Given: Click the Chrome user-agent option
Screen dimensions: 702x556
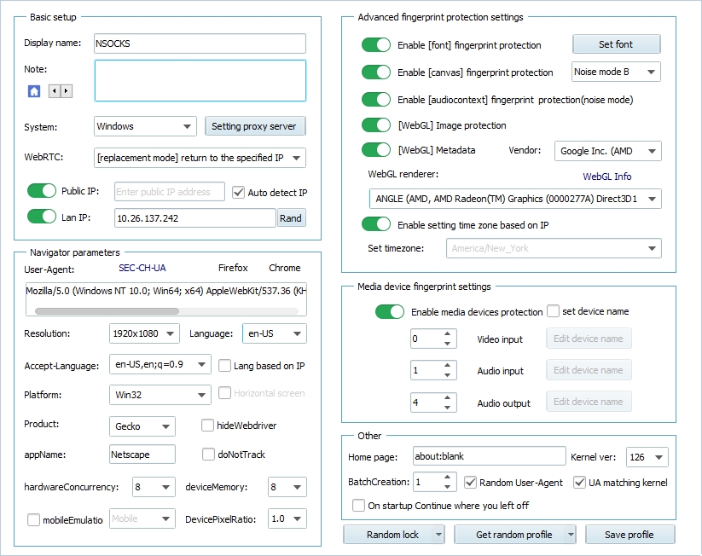Looking at the screenshot, I should (285, 268).
